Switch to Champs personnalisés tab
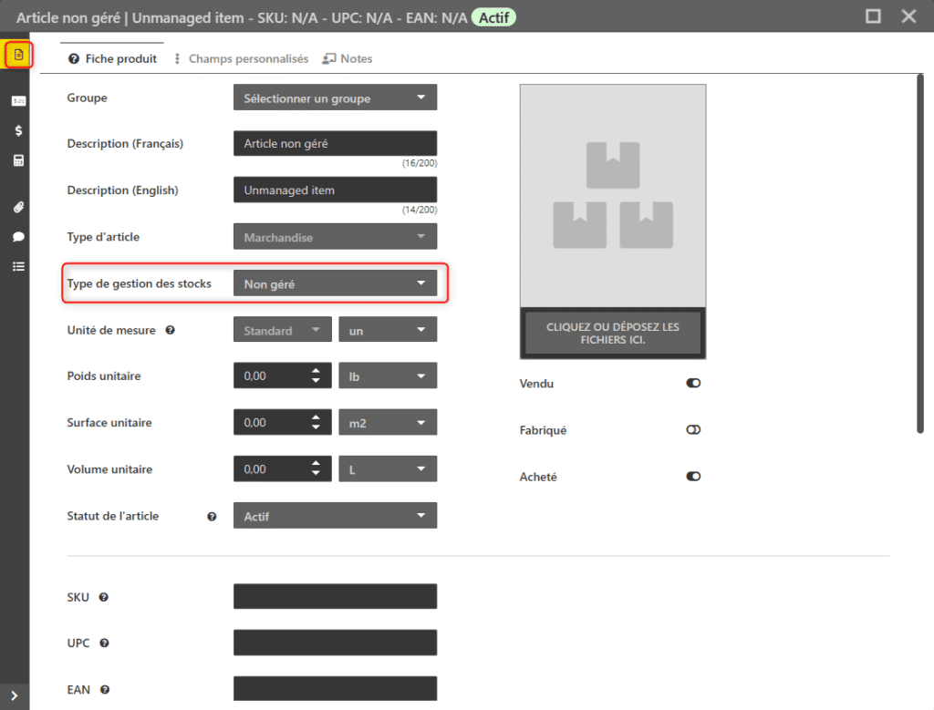The width and height of the screenshot is (934, 710). coord(242,58)
